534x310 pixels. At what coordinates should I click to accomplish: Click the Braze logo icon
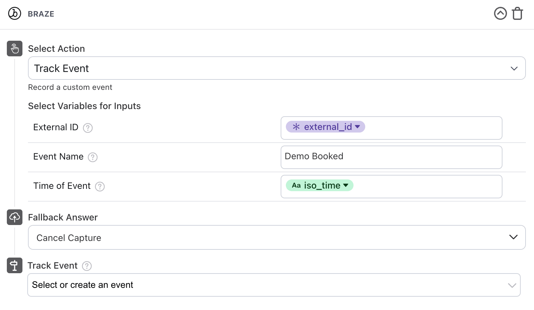[x=15, y=14]
